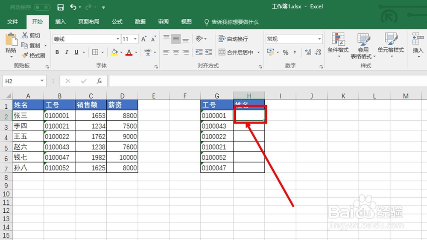This screenshot has height=240, width=427.
Task: Toggle the AutoSave switch
Action: click(x=42, y=7)
